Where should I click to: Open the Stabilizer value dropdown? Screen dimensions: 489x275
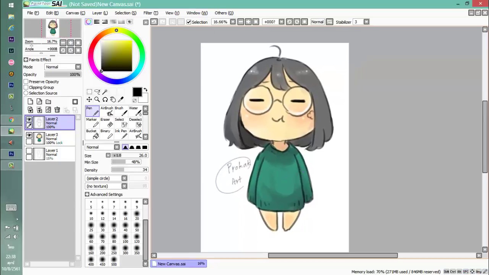click(x=366, y=22)
